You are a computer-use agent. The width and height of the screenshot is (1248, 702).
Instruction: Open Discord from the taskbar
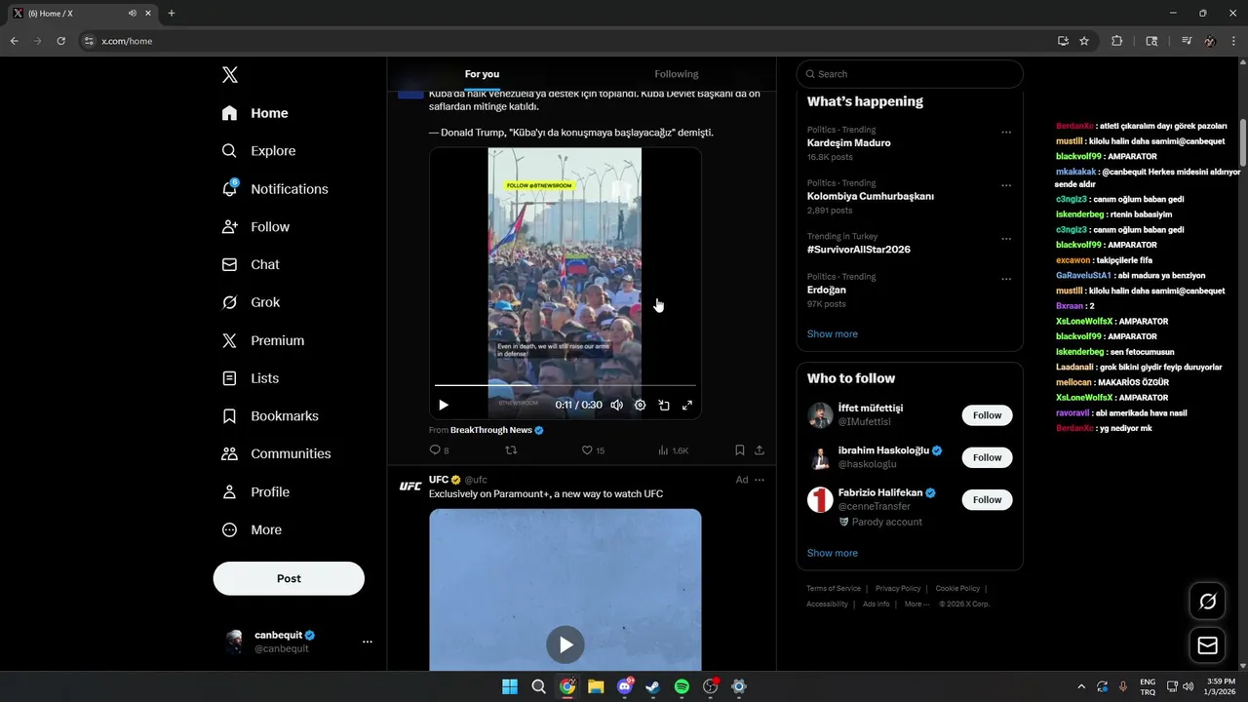coord(625,686)
